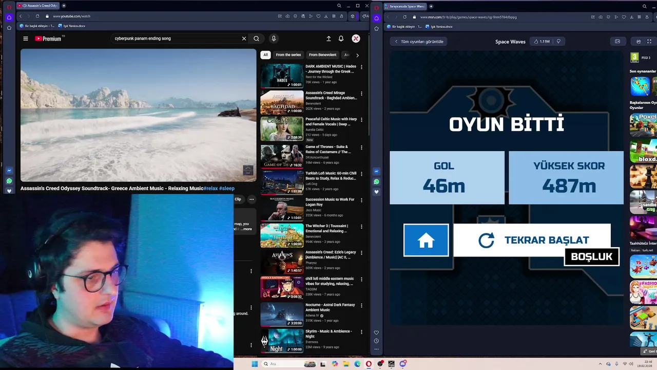Click the YouTube video player
This screenshot has width=657, height=370.
pos(139,115)
